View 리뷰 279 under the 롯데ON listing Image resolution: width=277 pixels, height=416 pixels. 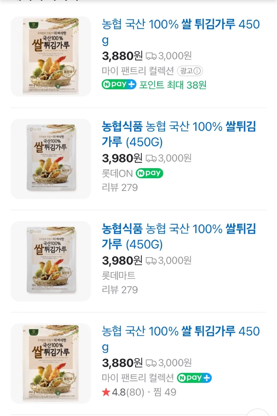[120, 187]
